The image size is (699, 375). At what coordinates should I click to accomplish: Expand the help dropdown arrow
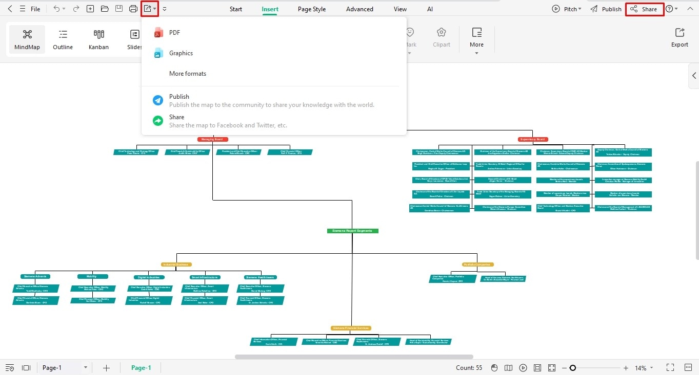[x=676, y=9]
